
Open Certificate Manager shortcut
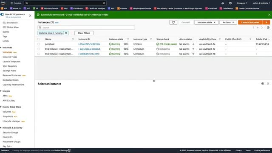point(95,8)
